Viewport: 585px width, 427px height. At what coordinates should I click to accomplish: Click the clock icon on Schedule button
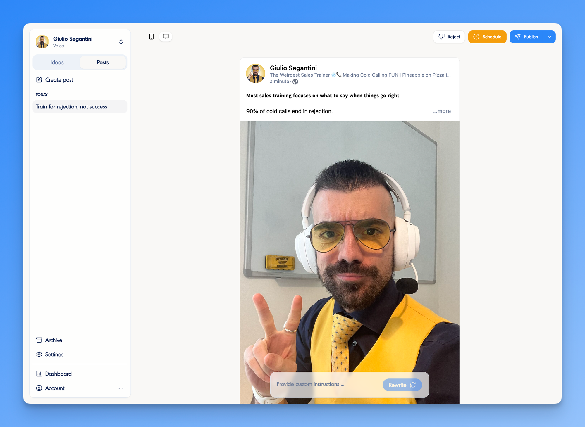point(476,37)
